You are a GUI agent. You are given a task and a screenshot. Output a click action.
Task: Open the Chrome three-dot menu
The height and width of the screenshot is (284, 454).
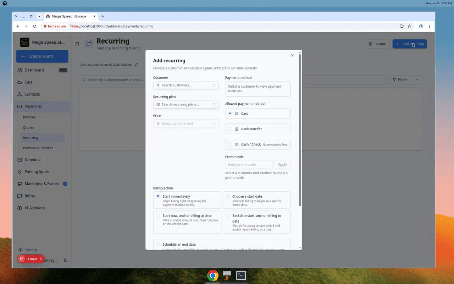[x=429, y=26]
